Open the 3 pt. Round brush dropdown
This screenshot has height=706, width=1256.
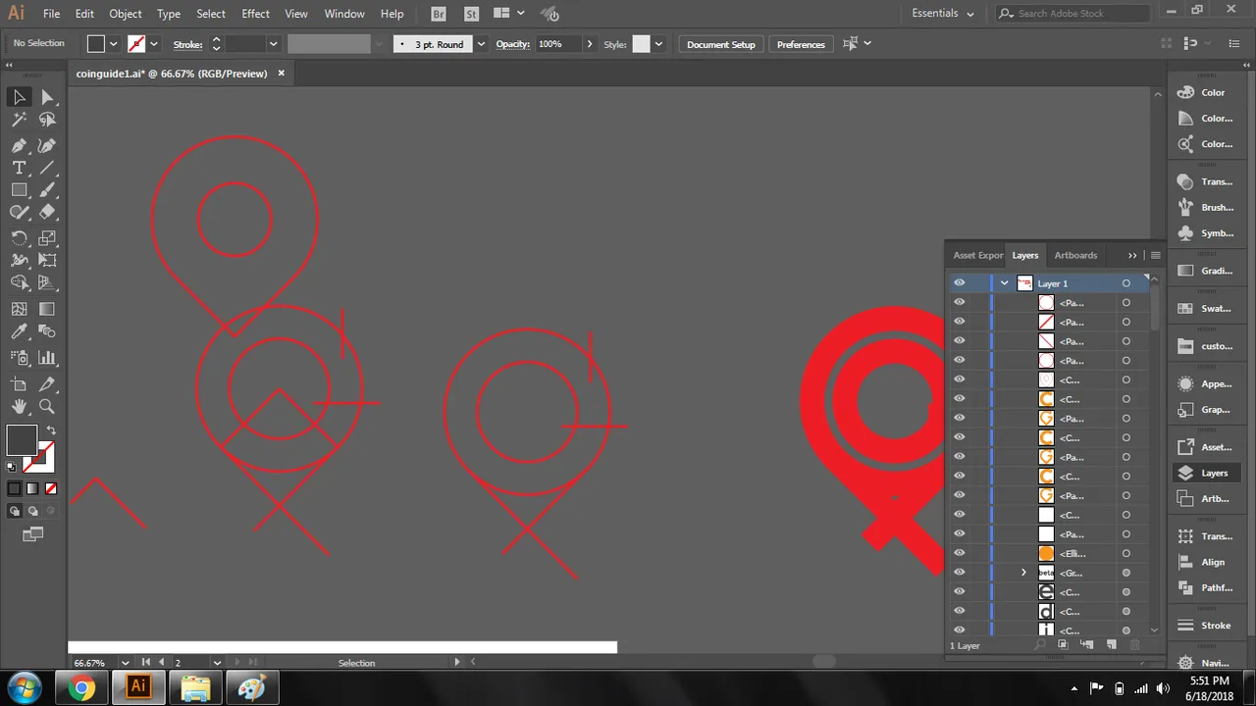(481, 44)
